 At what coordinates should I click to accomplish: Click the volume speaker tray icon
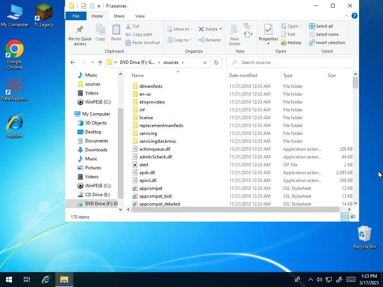point(319,280)
